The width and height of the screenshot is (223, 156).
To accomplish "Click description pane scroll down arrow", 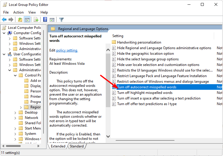I will [x=108, y=136].
